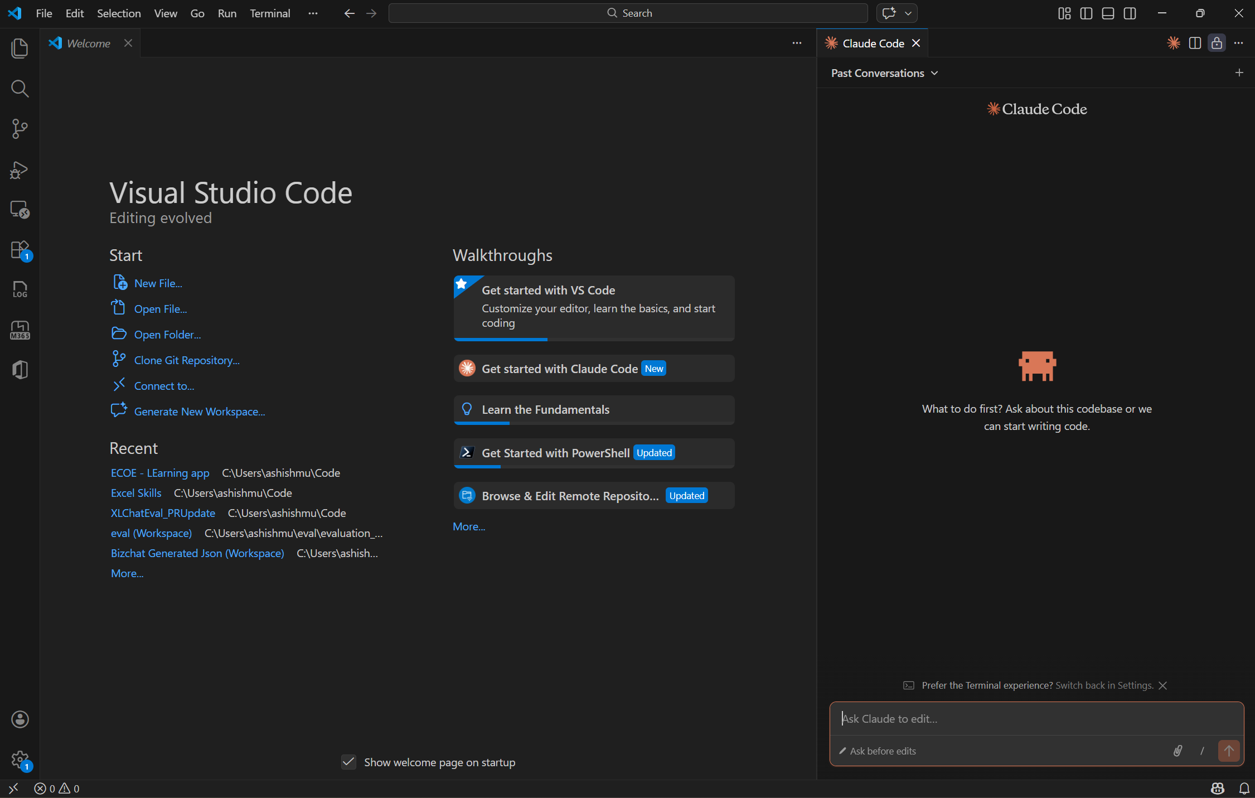
Task: Open recent ECOE - LEarning app folder
Action: tap(160, 473)
